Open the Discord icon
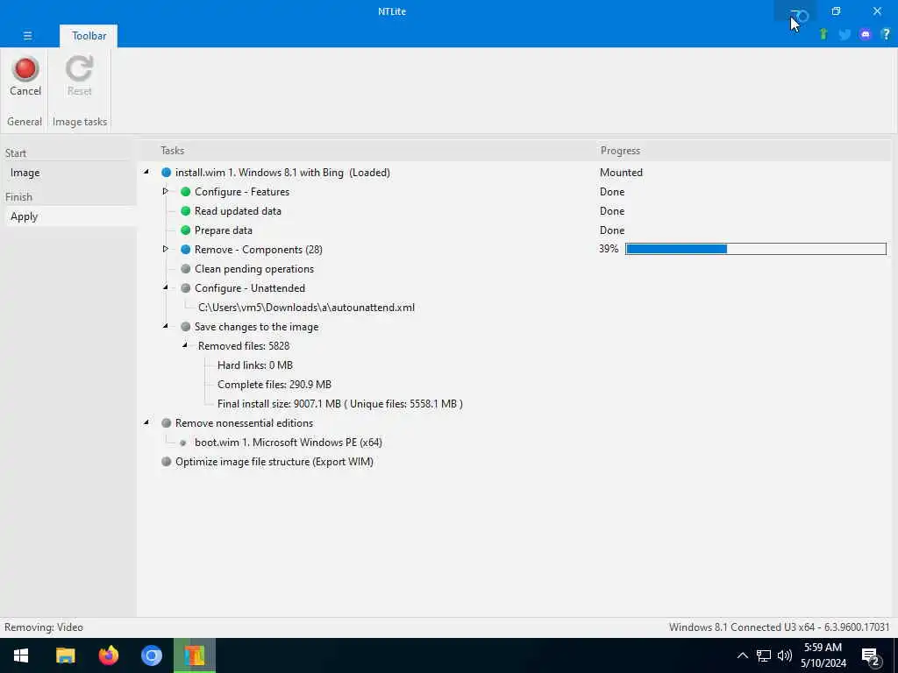The height and width of the screenshot is (673, 898). pos(866,34)
